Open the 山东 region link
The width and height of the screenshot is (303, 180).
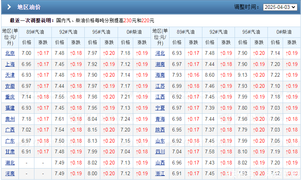(x=160, y=141)
